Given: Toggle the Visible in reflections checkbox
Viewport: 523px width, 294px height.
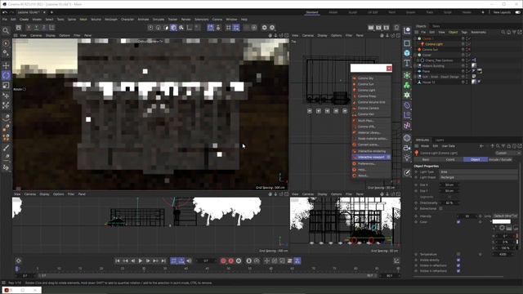Looking at the screenshot, I should pos(458,265).
